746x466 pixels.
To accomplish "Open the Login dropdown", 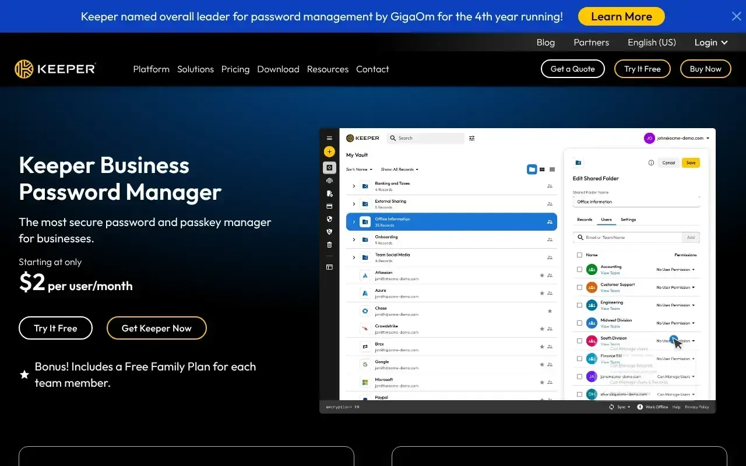I will click(711, 43).
